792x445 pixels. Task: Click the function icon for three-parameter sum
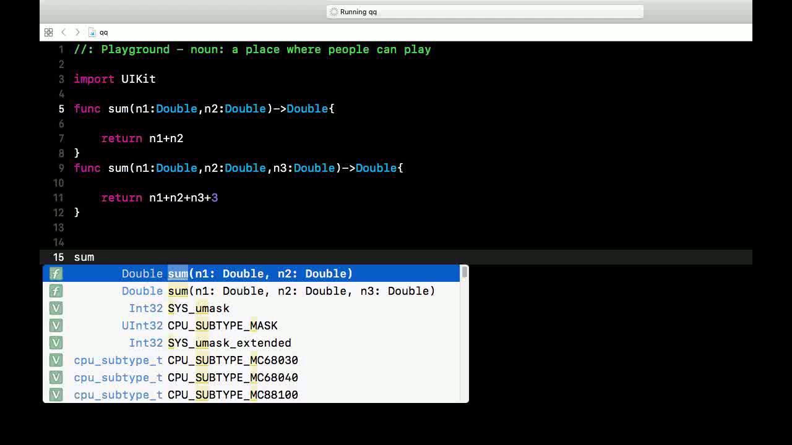click(x=56, y=291)
